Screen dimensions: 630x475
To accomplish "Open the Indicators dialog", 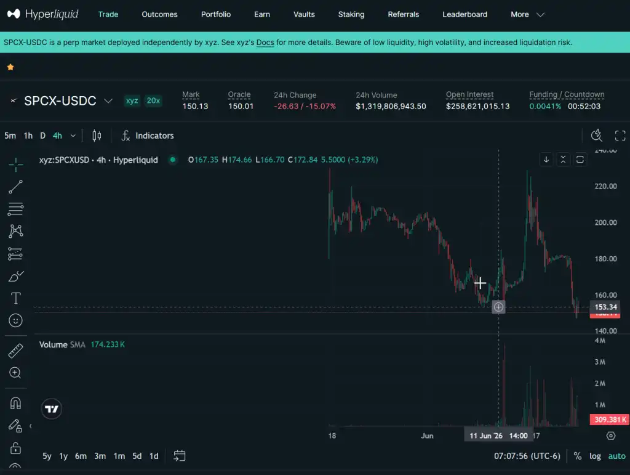I will click(148, 136).
